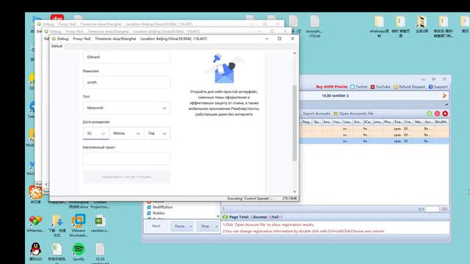The height and width of the screenshot is (264, 470).
Task: Click the Start button
Action: [156, 227]
